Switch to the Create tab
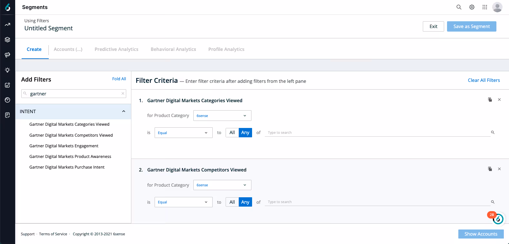 [34, 49]
